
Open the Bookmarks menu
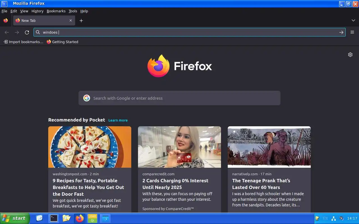(56, 11)
